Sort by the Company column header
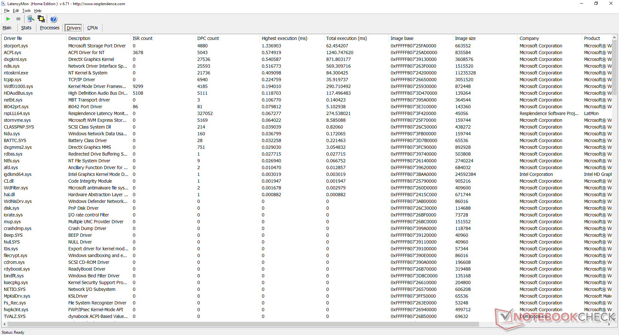 pyautogui.click(x=550, y=38)
